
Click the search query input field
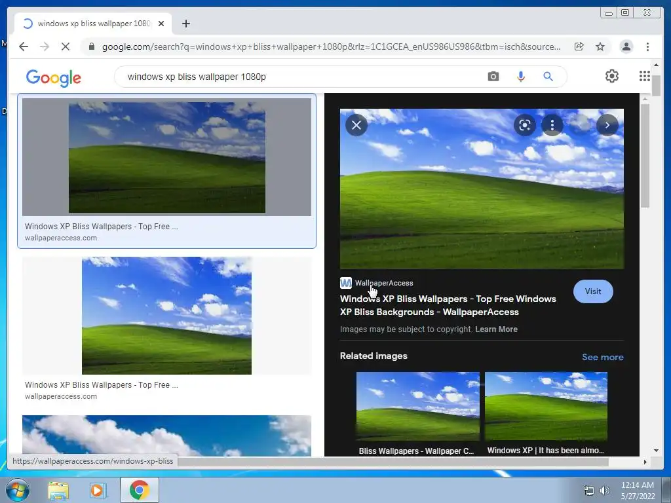tap(299, 77)
